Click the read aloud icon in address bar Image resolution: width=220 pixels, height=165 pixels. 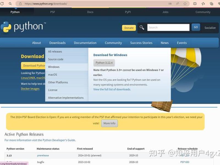[x=177, y=4]
